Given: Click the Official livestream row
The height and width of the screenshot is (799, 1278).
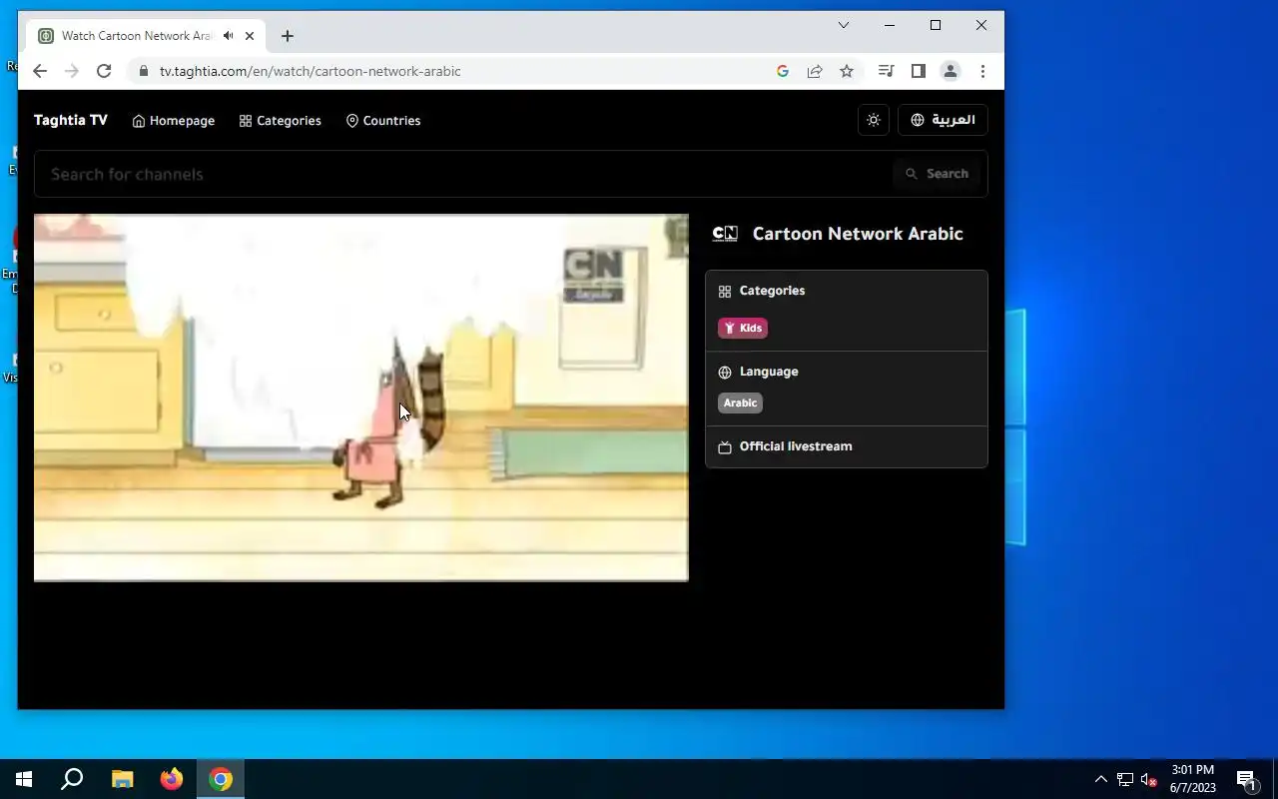Looking at the screenshot, I should tap(847, 446).
